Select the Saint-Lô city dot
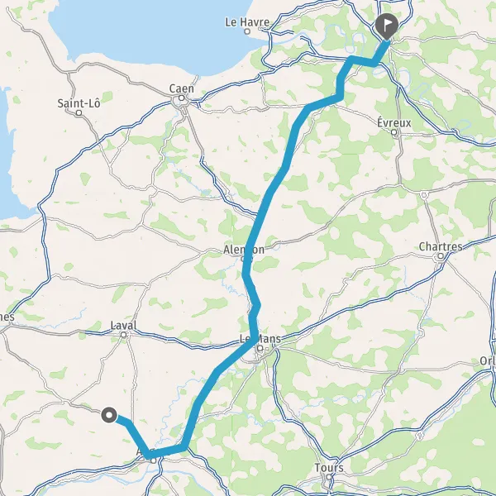Viewport: 496px width, 496px height. (79, 112)
